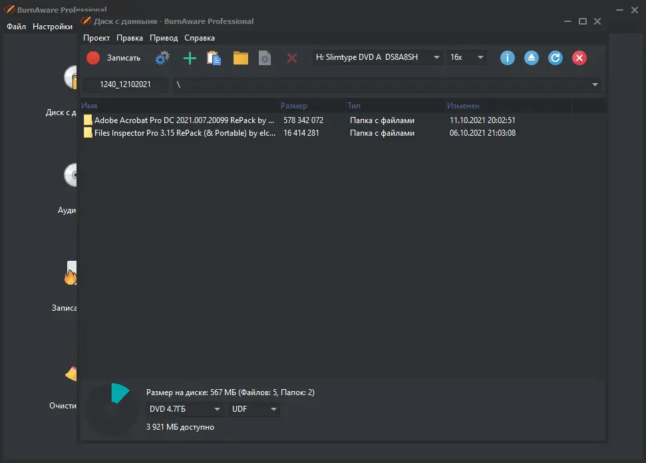The image size is (646, 463).
Task: Eject the disc with blue eject icon
Action: click(532, 58)
